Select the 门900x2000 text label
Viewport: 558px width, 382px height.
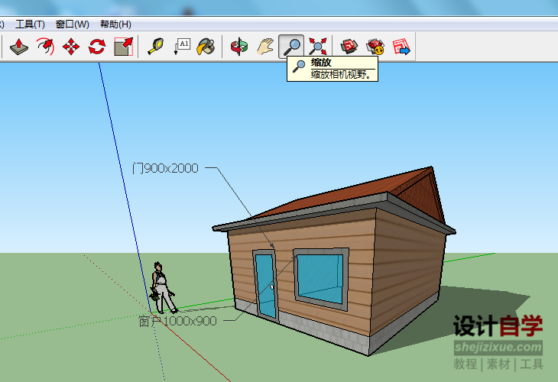pyautogui.click(x=165, y=168)
